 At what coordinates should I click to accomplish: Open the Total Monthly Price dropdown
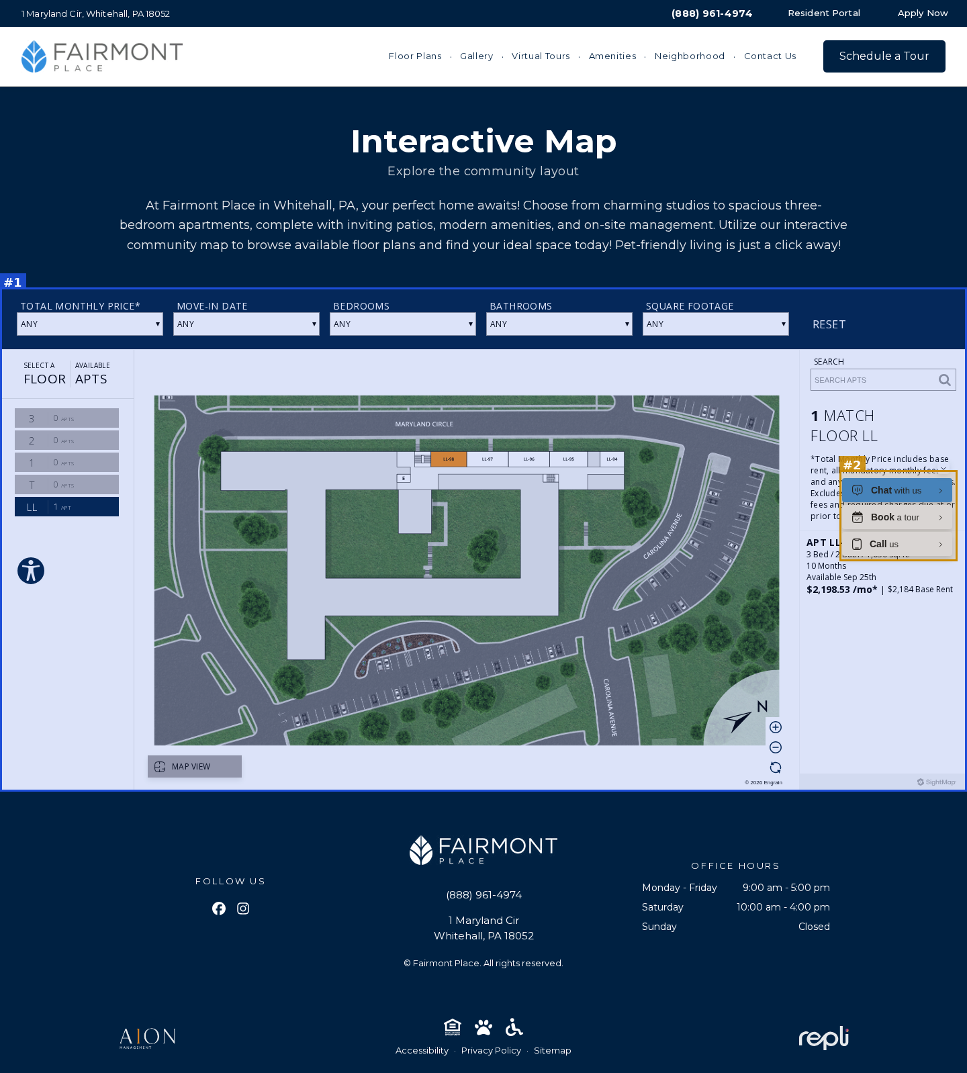90,324
